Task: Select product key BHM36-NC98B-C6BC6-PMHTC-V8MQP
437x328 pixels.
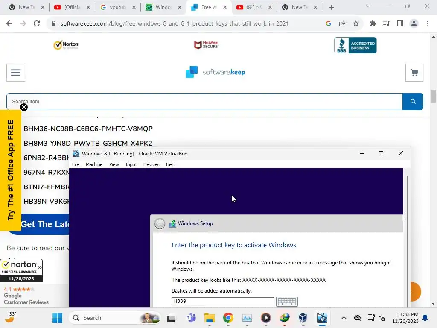Action: [x=88, y=129]
